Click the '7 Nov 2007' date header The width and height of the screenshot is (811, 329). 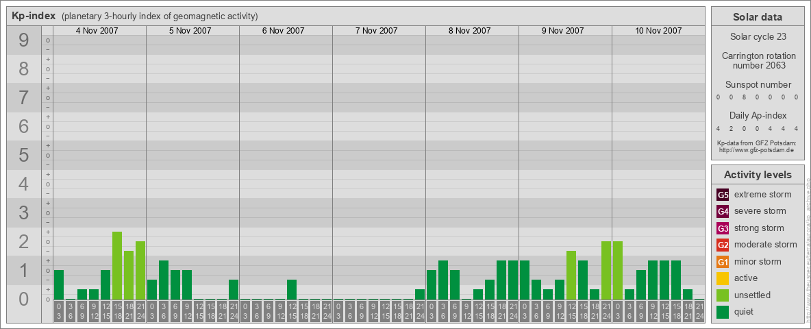pos(377,31)
